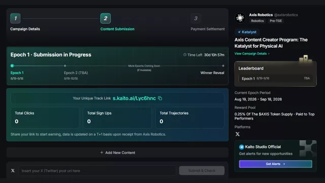This screenshot has width=325, height=183.
Task: Click 'Get alerts for new opportunities' text
Action: [266, 154]
